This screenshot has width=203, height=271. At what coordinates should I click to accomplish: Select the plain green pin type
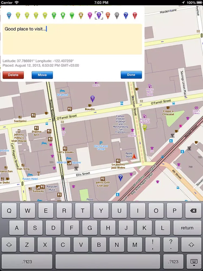point(72,15)
